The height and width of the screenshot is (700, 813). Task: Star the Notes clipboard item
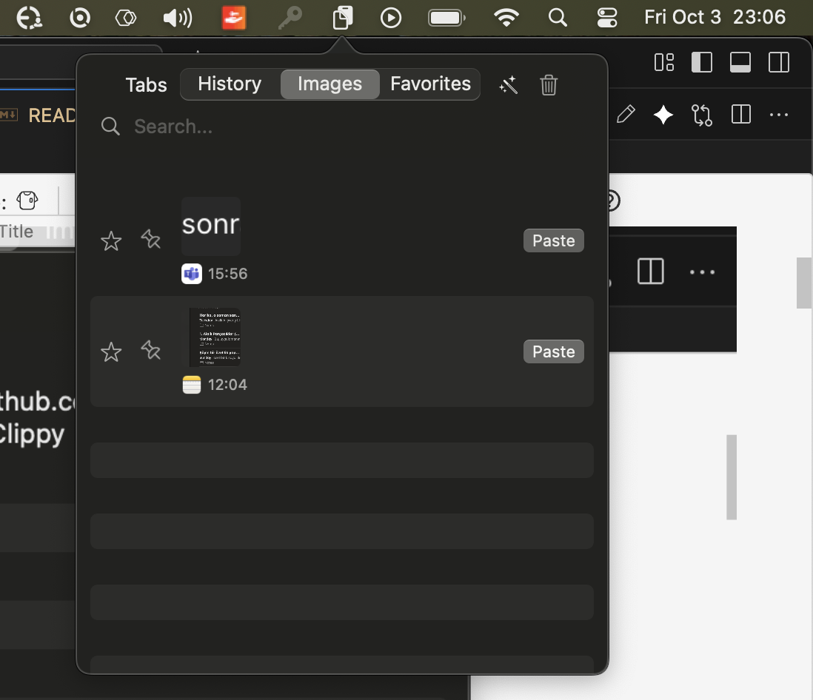[x=111, y=351]
